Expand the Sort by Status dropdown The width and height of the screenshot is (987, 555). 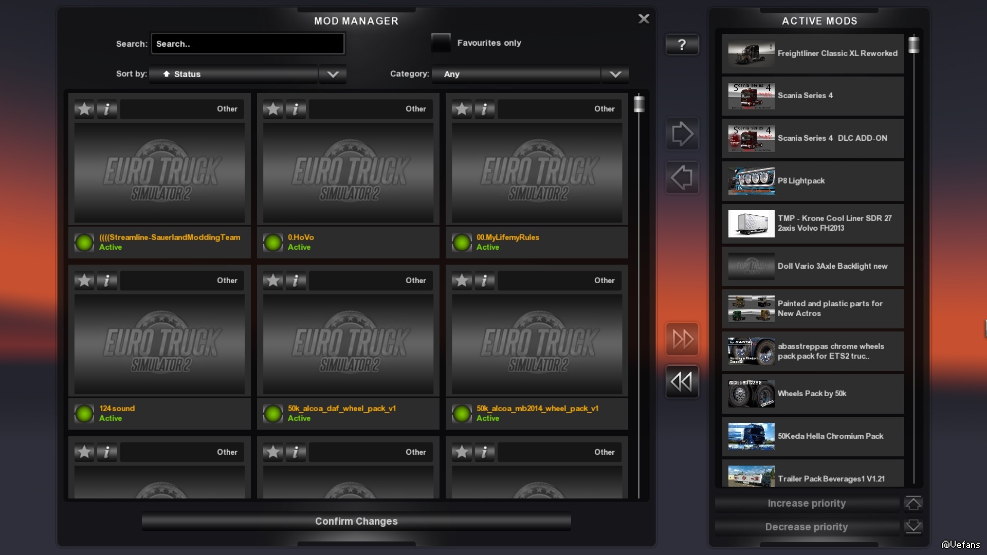pyautogui.click(x=333, y=74)
